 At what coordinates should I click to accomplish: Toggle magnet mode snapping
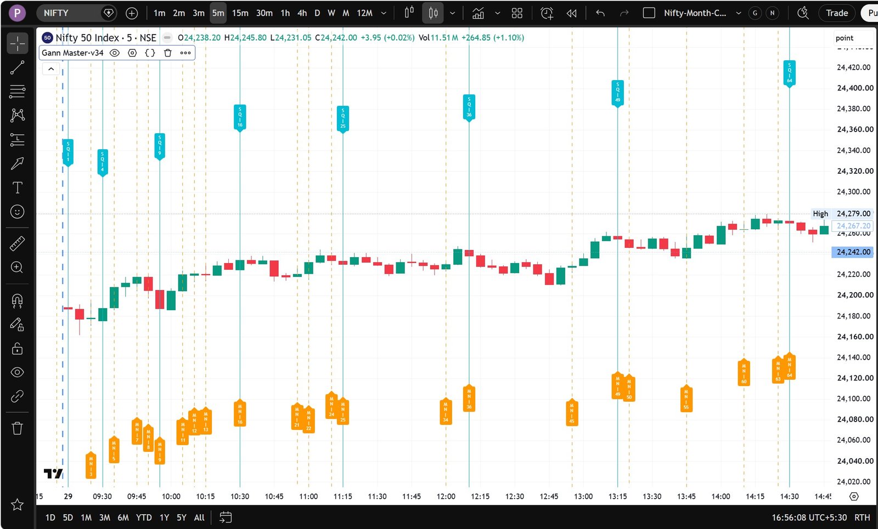pyautogui.click(x=18, y=300)
